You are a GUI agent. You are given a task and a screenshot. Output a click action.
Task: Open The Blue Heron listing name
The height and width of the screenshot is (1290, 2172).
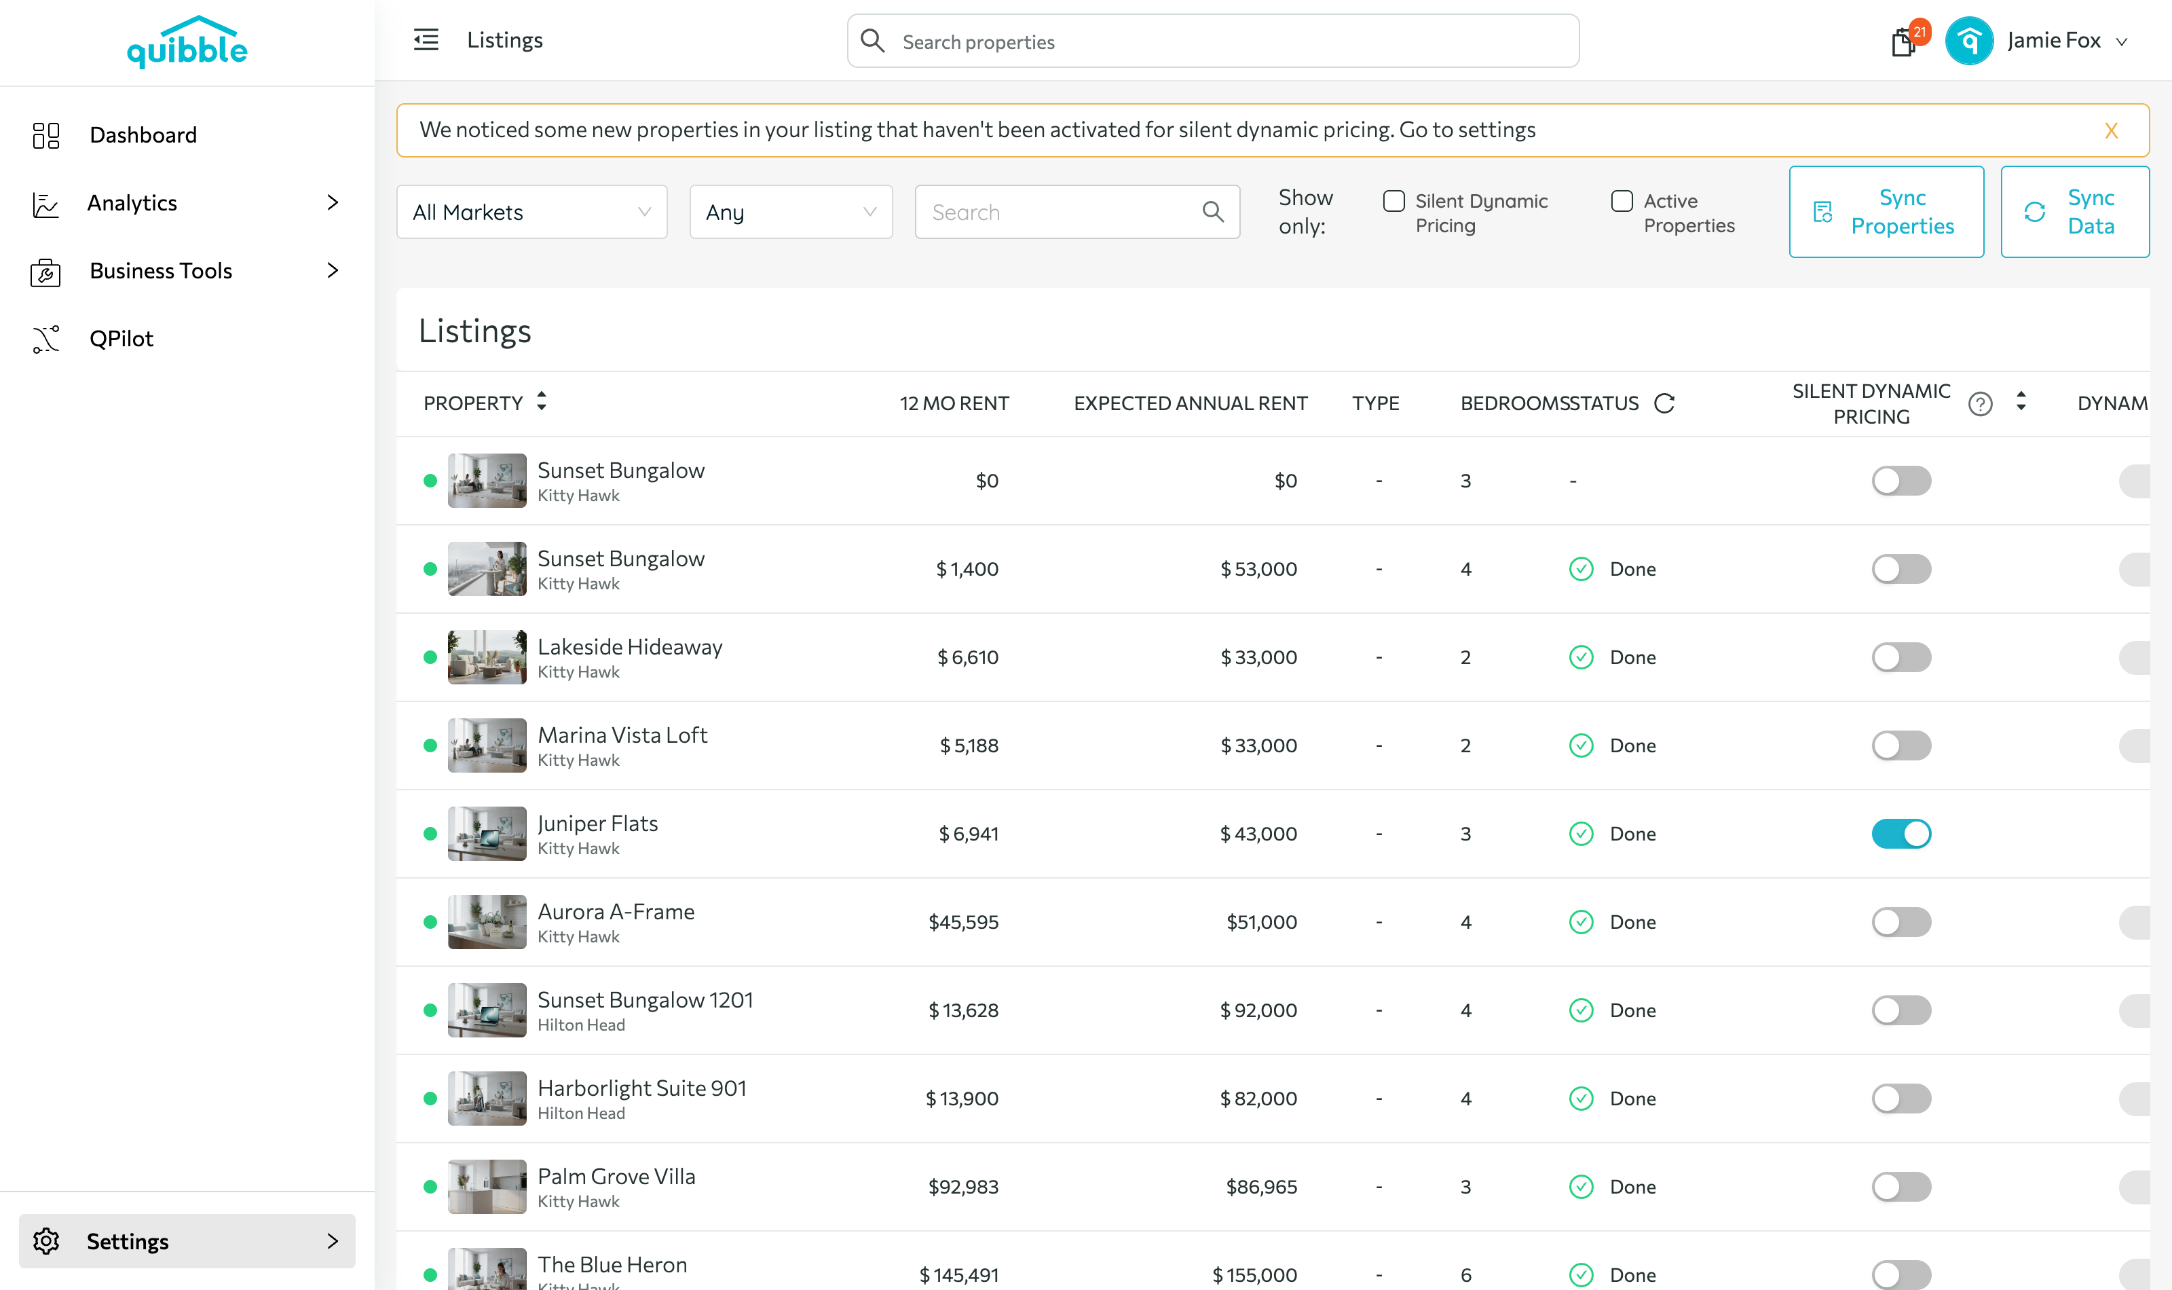(612, 1264)
